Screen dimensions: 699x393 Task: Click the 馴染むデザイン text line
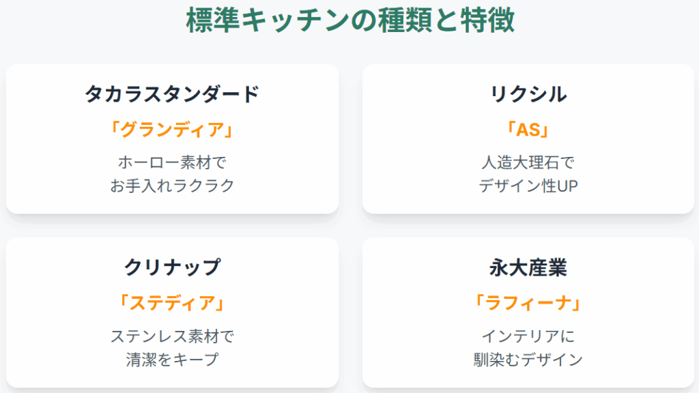pos(528,359)
